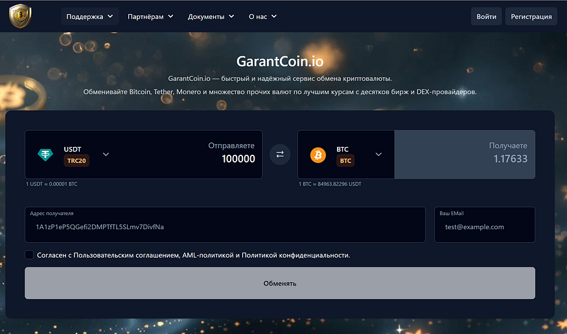Agree to the user agreement checkbox

click(29, 255)
